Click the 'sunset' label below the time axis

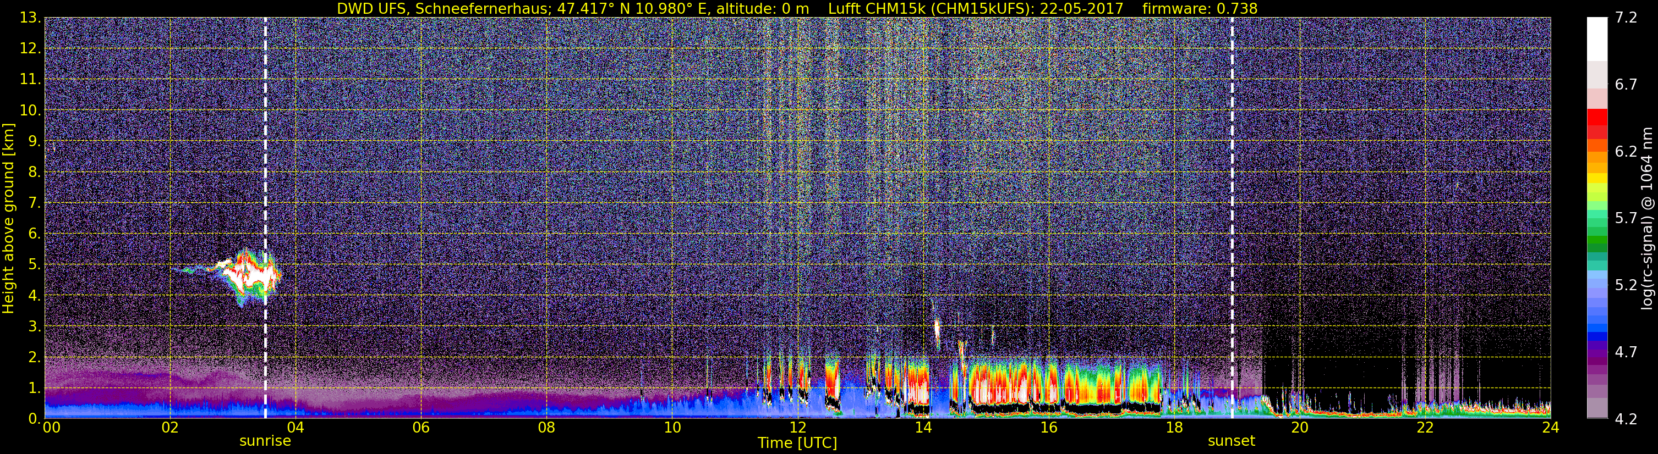pyautogui.click(x=1232, y=441)
